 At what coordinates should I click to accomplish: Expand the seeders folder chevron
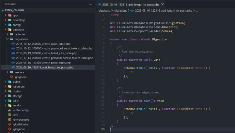pyautogui.click(x=8, y=72)
